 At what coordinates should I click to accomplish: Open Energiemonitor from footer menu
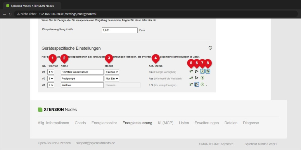click(x=104, y=123)
